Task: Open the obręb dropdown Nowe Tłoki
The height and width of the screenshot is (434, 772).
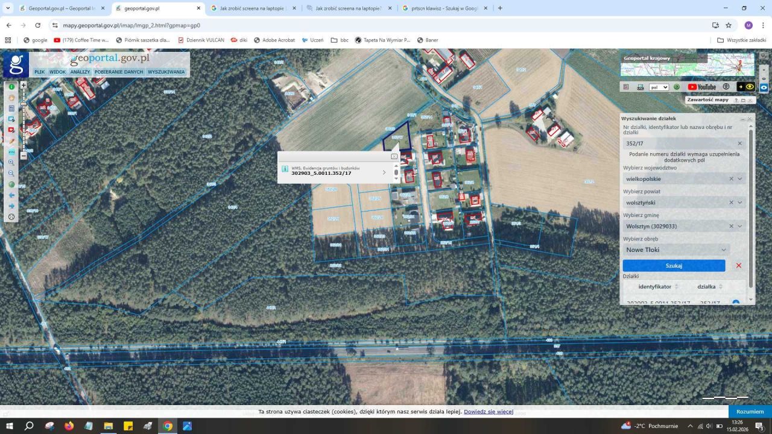Action: [676, 250]
